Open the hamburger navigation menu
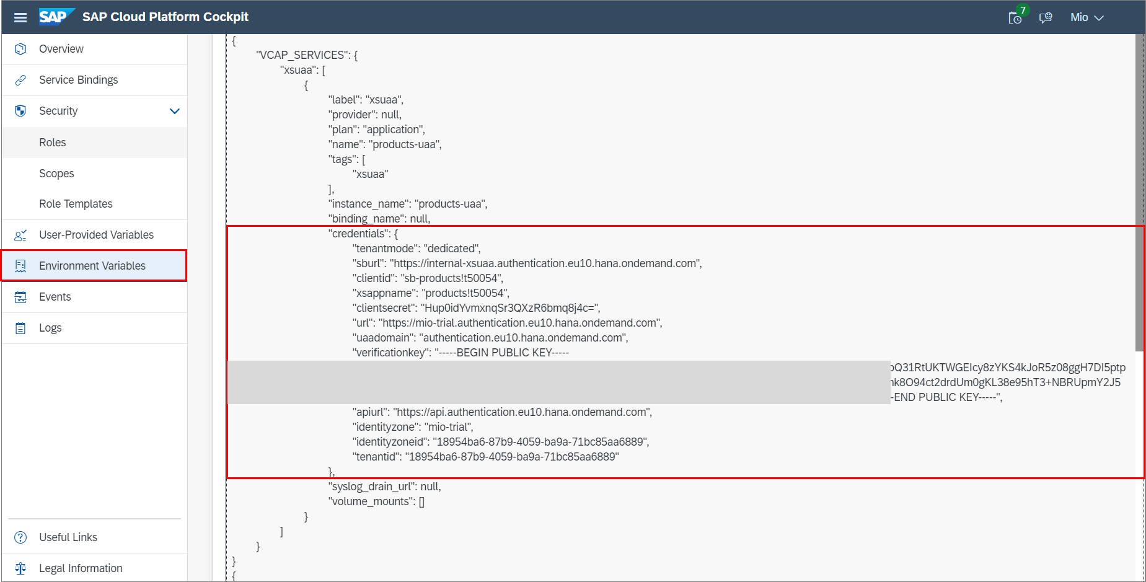Screen dimensions: 1146x582 click(x=20, y=17)
